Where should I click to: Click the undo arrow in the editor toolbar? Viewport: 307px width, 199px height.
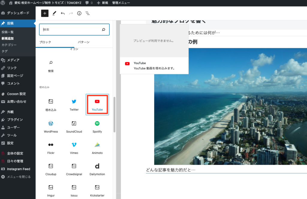point(63,13)
